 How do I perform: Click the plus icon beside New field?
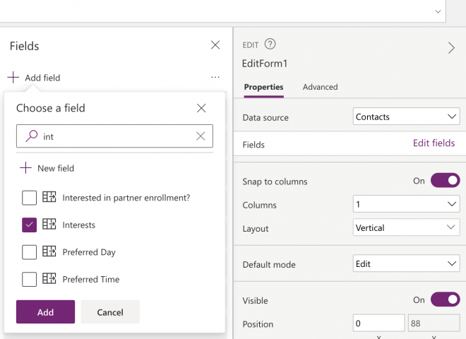(x=25, y=168)
